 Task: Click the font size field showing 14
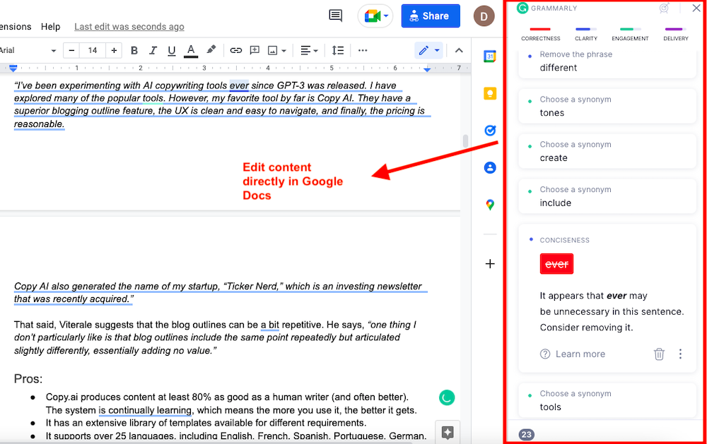(93, 50)
